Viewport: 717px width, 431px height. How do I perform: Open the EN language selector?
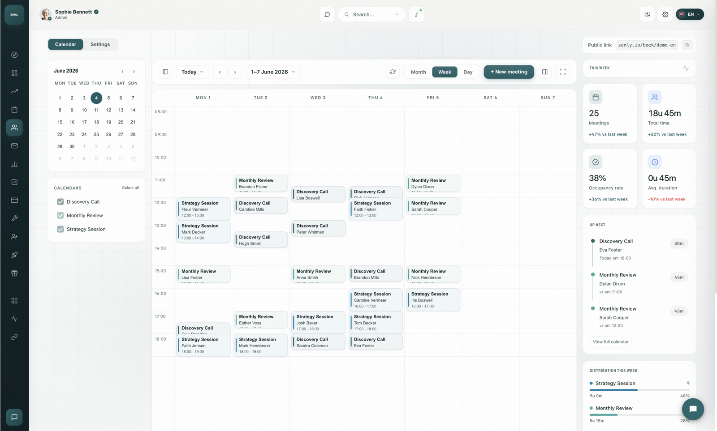tap(690, 14)
